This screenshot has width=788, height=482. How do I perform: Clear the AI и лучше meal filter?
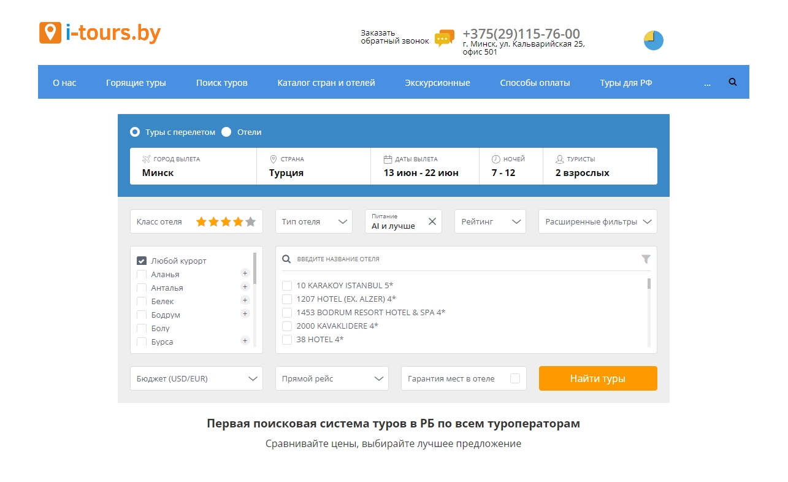[432, 221]
